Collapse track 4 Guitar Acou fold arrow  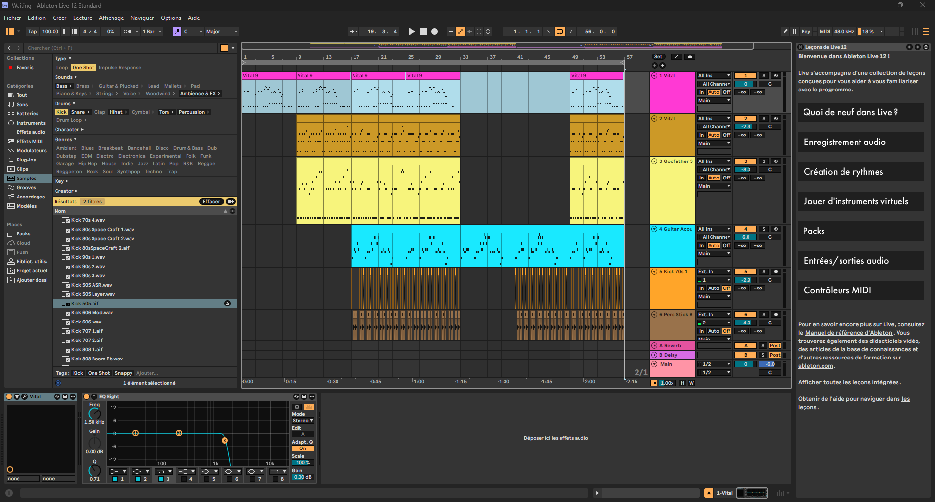pos(654,229)
